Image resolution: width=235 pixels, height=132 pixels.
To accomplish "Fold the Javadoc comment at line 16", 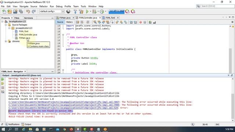I will click(x=63, y=34).
